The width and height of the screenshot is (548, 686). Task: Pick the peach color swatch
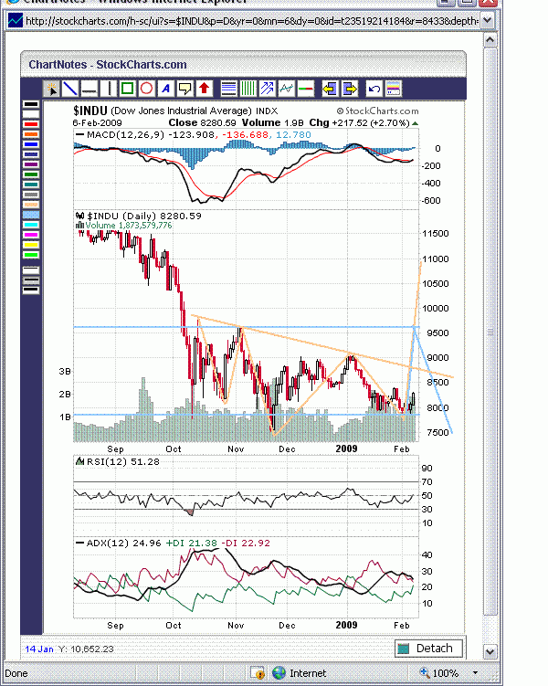pyautogui.click(x=31, y=205)
